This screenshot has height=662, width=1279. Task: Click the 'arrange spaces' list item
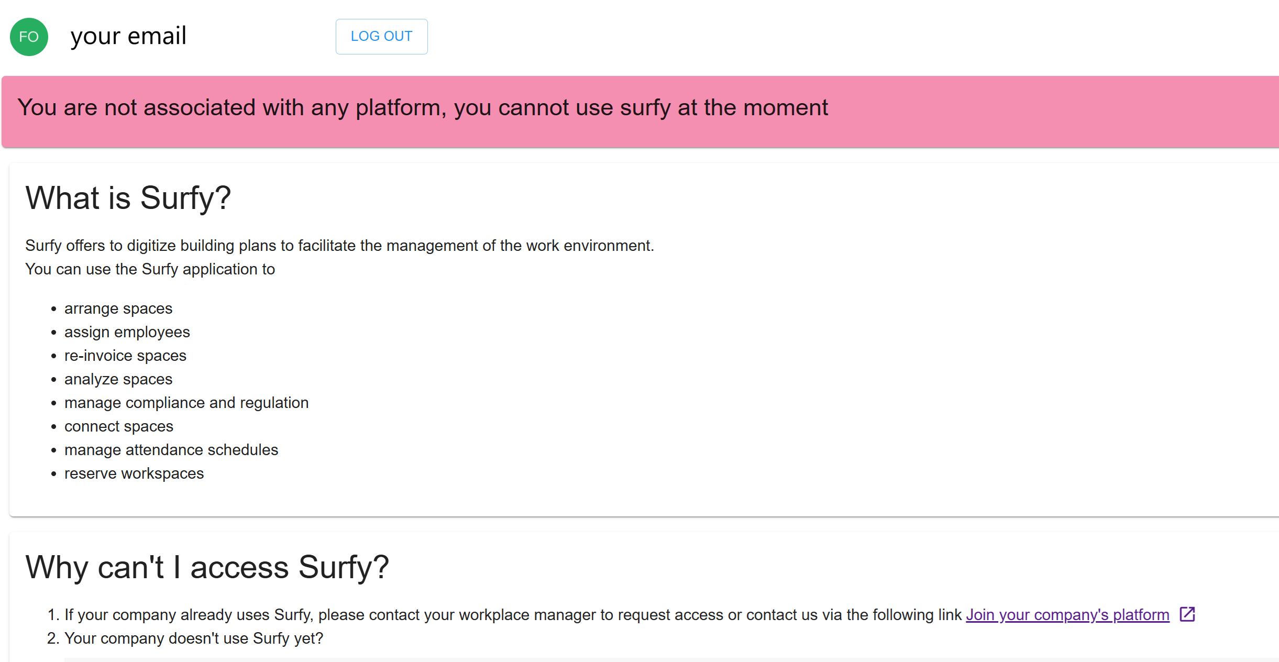click(x=118, y=308)
